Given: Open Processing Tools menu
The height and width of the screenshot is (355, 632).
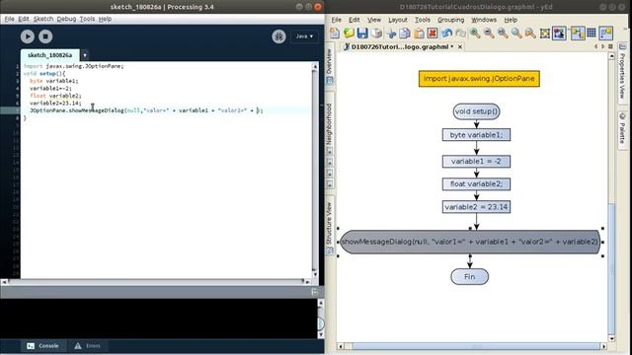Looking at the screenshot, I should pos(87,19).
